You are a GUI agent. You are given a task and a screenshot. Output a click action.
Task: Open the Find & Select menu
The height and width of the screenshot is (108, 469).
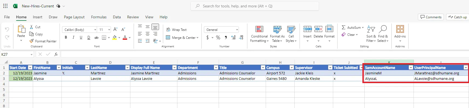pos(383,34)
